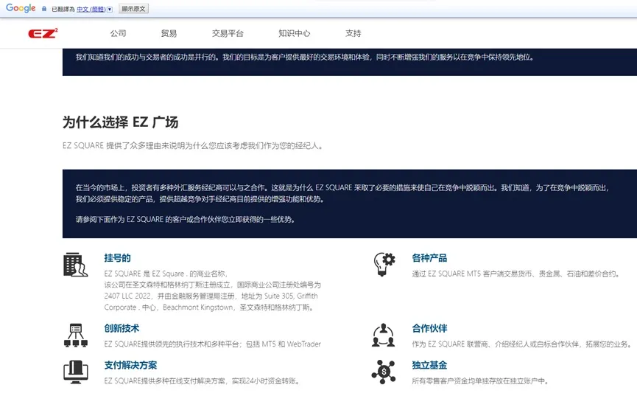
Task: Click the 支付解决方案 heading
Action: point(130,365)
